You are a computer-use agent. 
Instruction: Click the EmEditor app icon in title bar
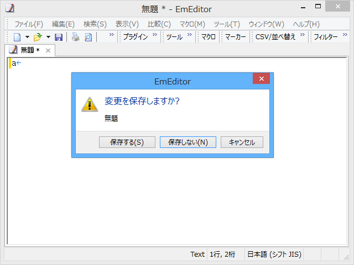(10, 8)
